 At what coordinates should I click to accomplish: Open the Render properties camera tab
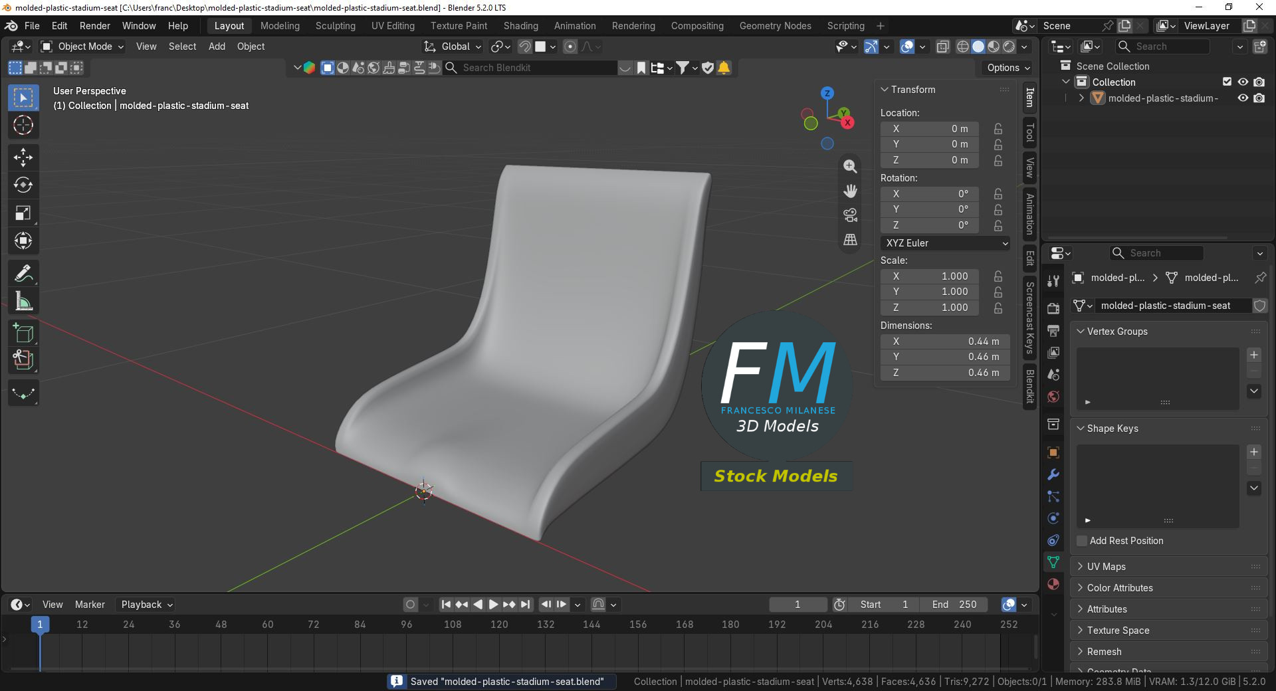coord(1053,308)
